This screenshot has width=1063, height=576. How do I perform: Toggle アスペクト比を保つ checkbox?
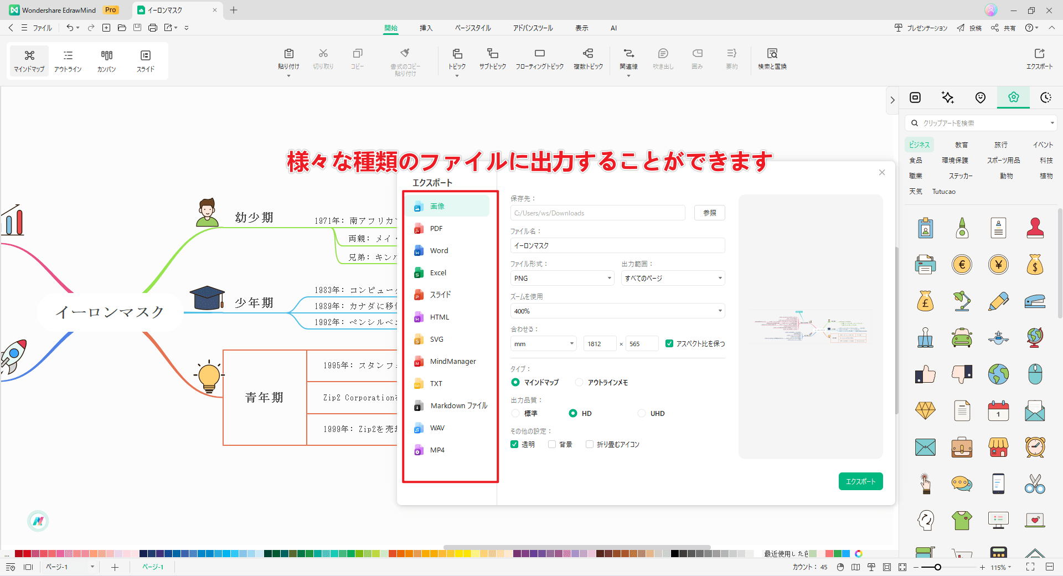tap(669, 343)
